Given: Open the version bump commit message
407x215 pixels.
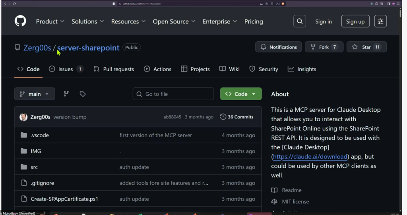Looking at the screenshot, I should coord(70,117).
